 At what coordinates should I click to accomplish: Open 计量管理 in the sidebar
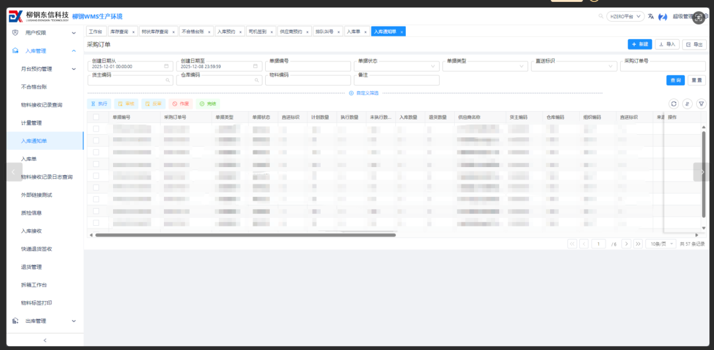(32, 123)
